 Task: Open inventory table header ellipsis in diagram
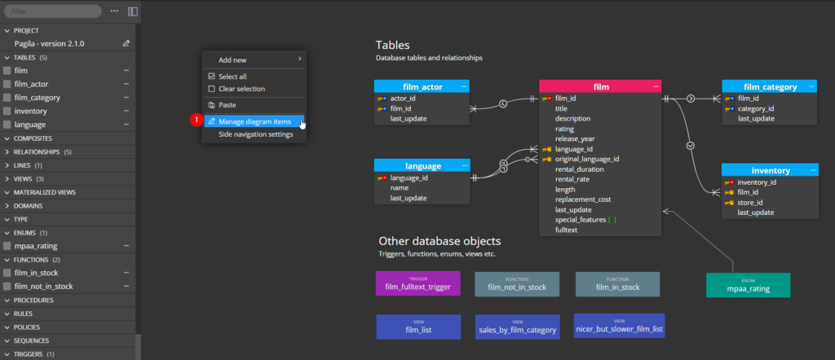click(x=813, y=170)
